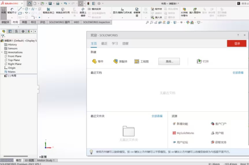Viewport: 249px width, 165px height.
Task: Switch to 装配体 ribbon tab
Action: pyautogui.click(x=5, y=22)
